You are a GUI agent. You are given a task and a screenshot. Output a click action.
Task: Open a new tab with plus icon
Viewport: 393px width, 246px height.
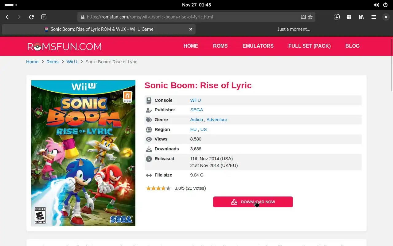click(x=44, y=17)
